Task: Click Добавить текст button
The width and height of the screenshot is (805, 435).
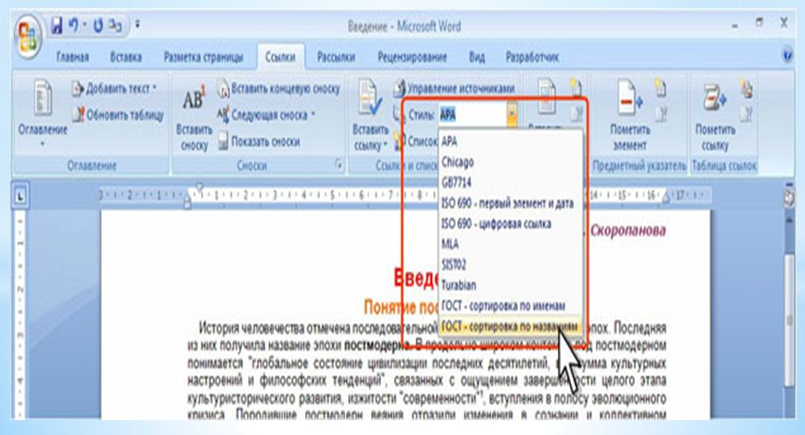Action: tap(114, 89)
